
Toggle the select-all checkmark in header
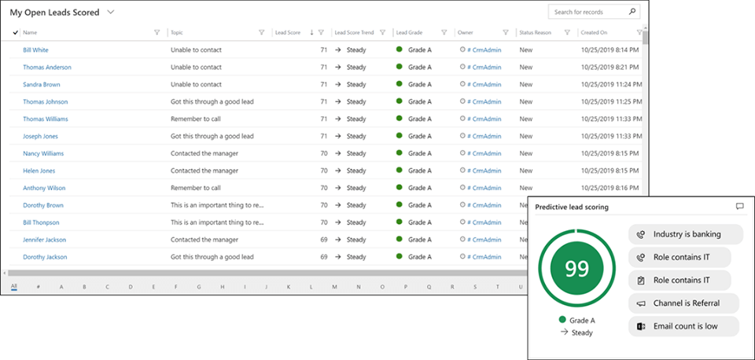[16, 33]
